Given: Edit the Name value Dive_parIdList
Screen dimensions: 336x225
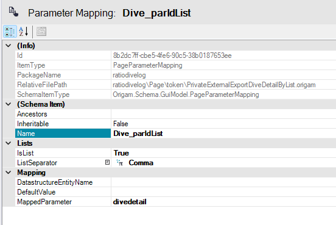Looking at the screenshot, I should click(x=223, y=134).
